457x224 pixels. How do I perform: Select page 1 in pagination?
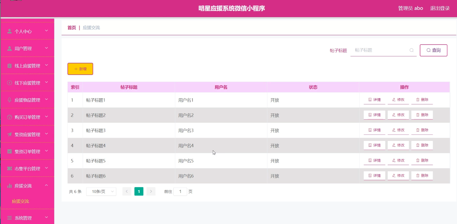pos(139,192)
